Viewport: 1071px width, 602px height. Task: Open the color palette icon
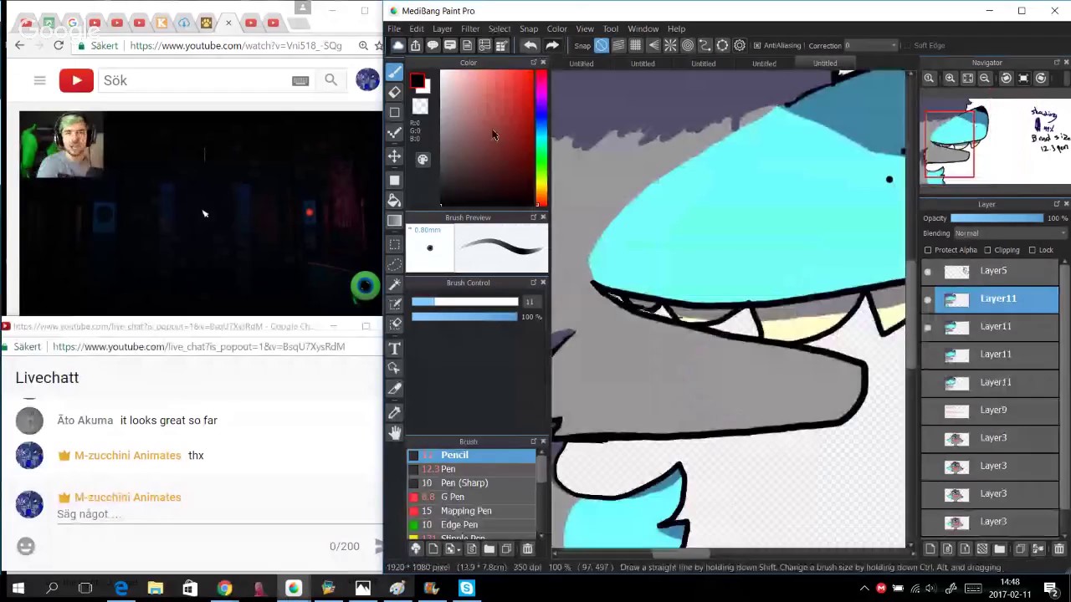pyautogui.click(x=423, y=160)
